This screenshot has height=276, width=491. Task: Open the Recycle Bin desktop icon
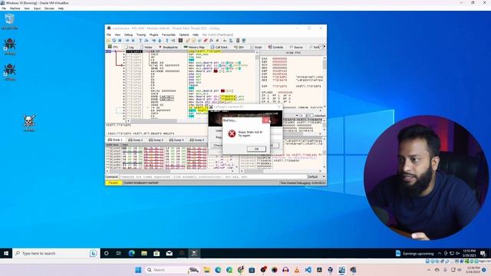coord(10,21)
